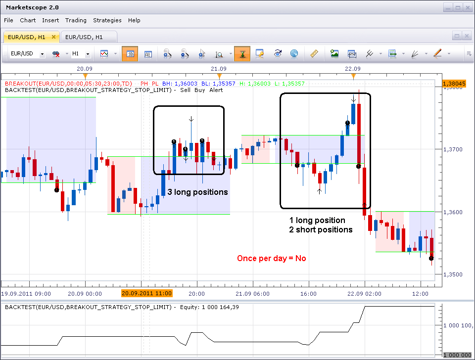475x360 pixels.
Task: Open the chart type candlestick icon
Action: pyautogui.click(x=104, y=54)
